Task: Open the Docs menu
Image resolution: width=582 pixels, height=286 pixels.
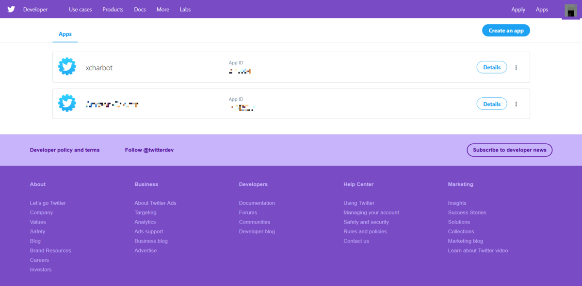Action: point(140,10)
